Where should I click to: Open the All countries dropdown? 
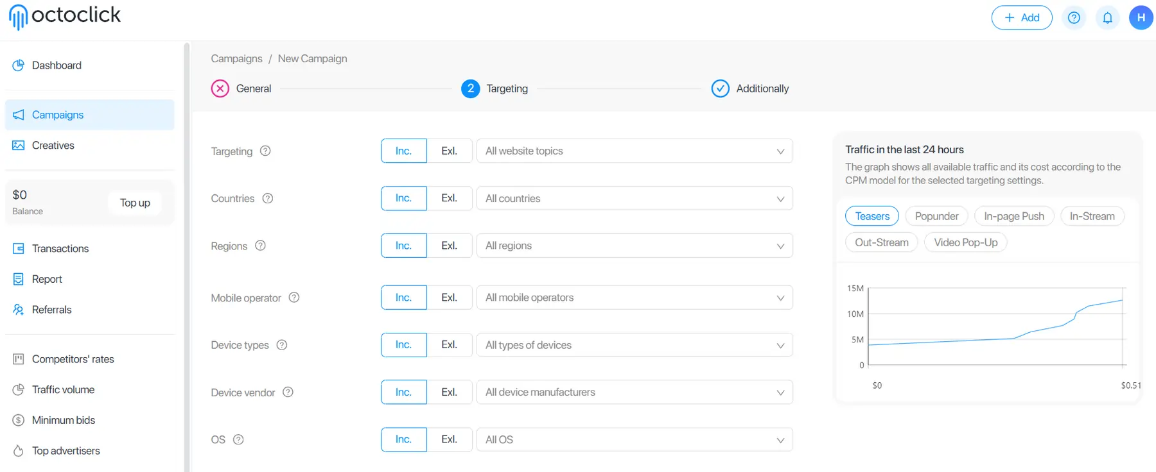(635, 198)
